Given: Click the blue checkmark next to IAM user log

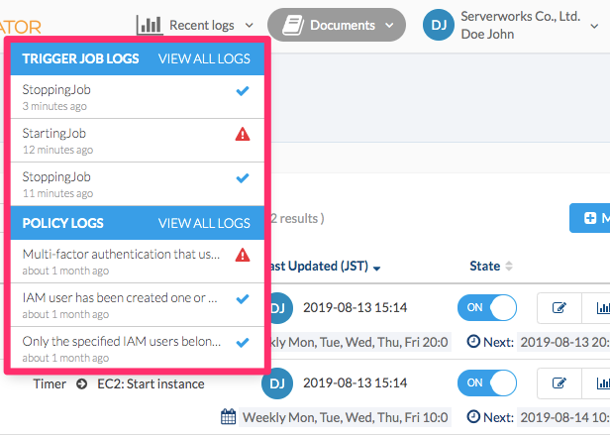Looking at the screenshot, I should 243,299.
